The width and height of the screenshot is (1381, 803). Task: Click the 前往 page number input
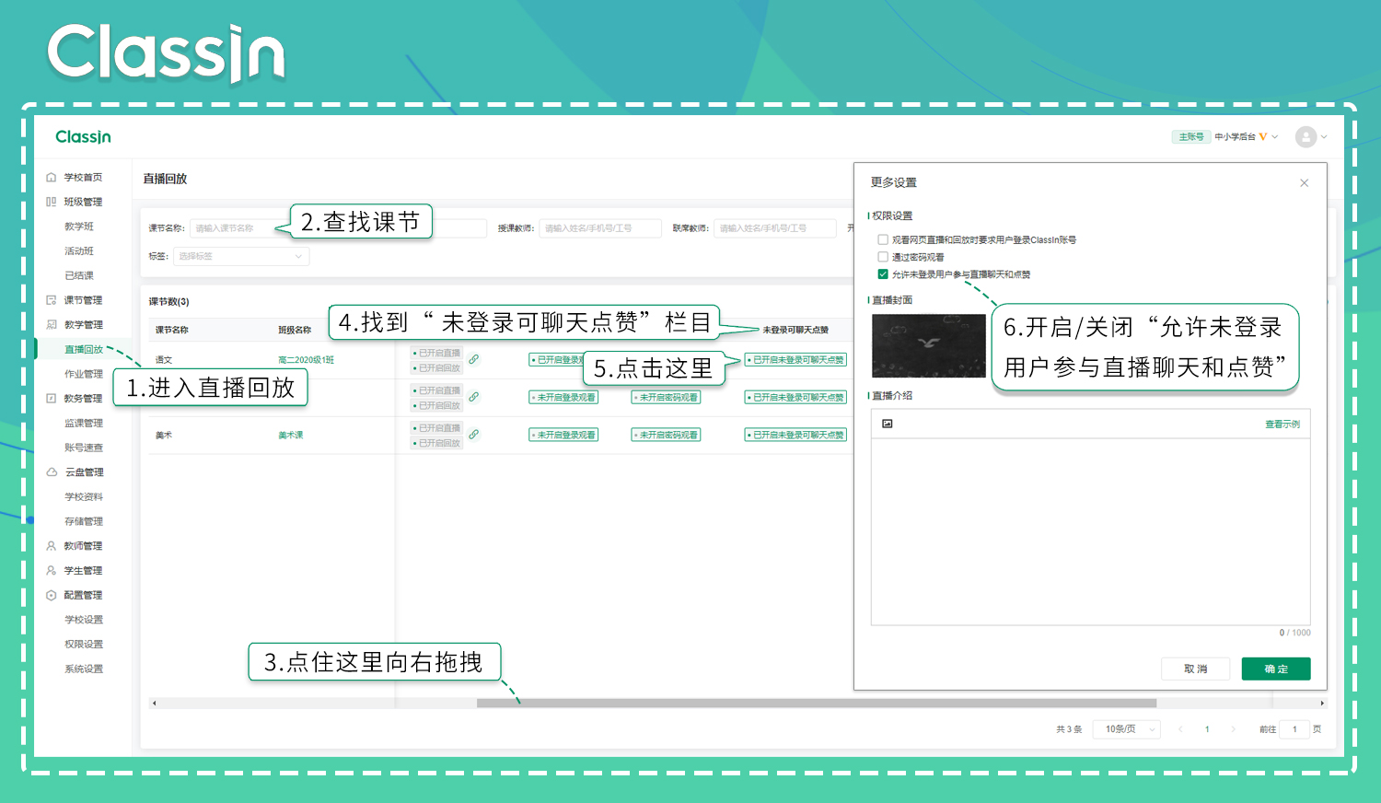[1294, 729]
